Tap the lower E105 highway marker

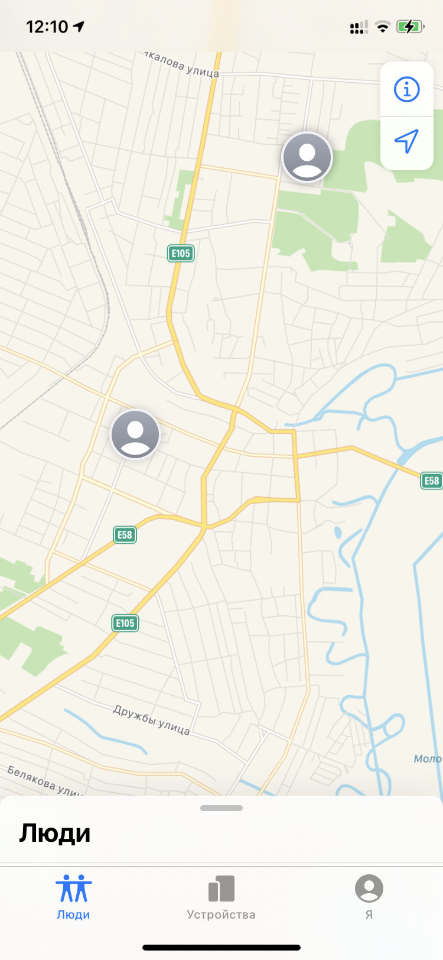[x=125, y=623]
